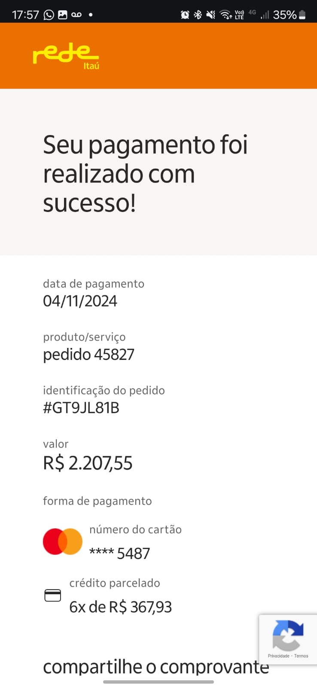317x688 pixels.
Task: Open the reCAPTCHA Privacidade link
Action: 278,656
